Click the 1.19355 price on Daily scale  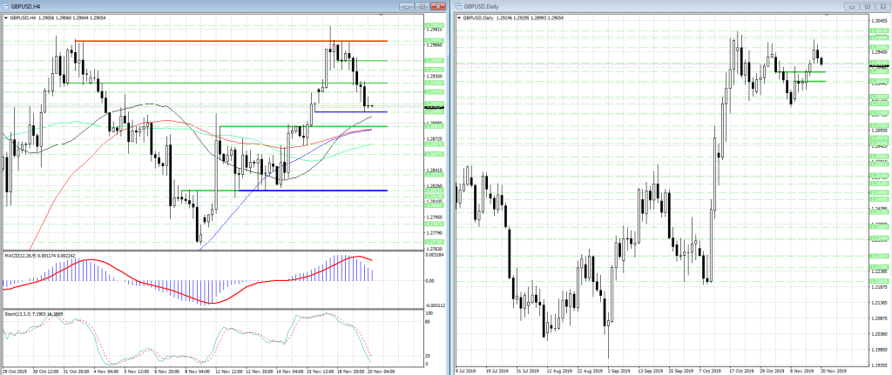879,365
